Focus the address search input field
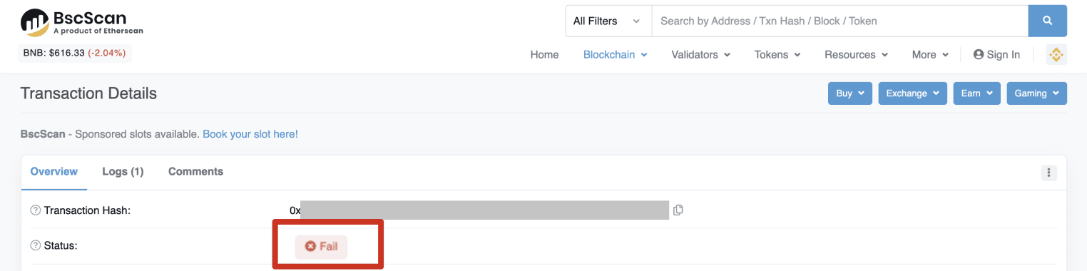This screenshot has height=271, width=1087. pyautogui.click(x=840, y=21)
